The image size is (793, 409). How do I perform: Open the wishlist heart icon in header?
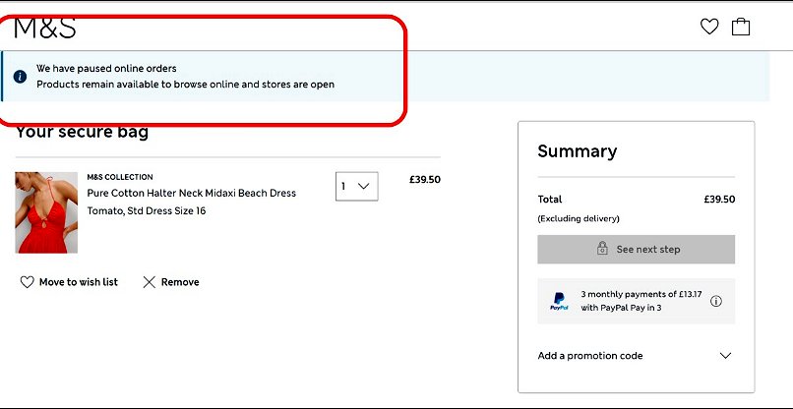click(x=709, y=27)
